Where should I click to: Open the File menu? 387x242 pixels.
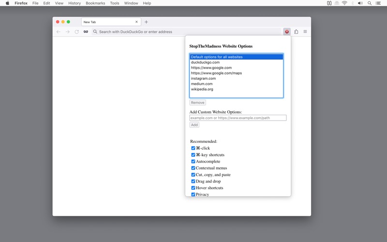point(35,3)
